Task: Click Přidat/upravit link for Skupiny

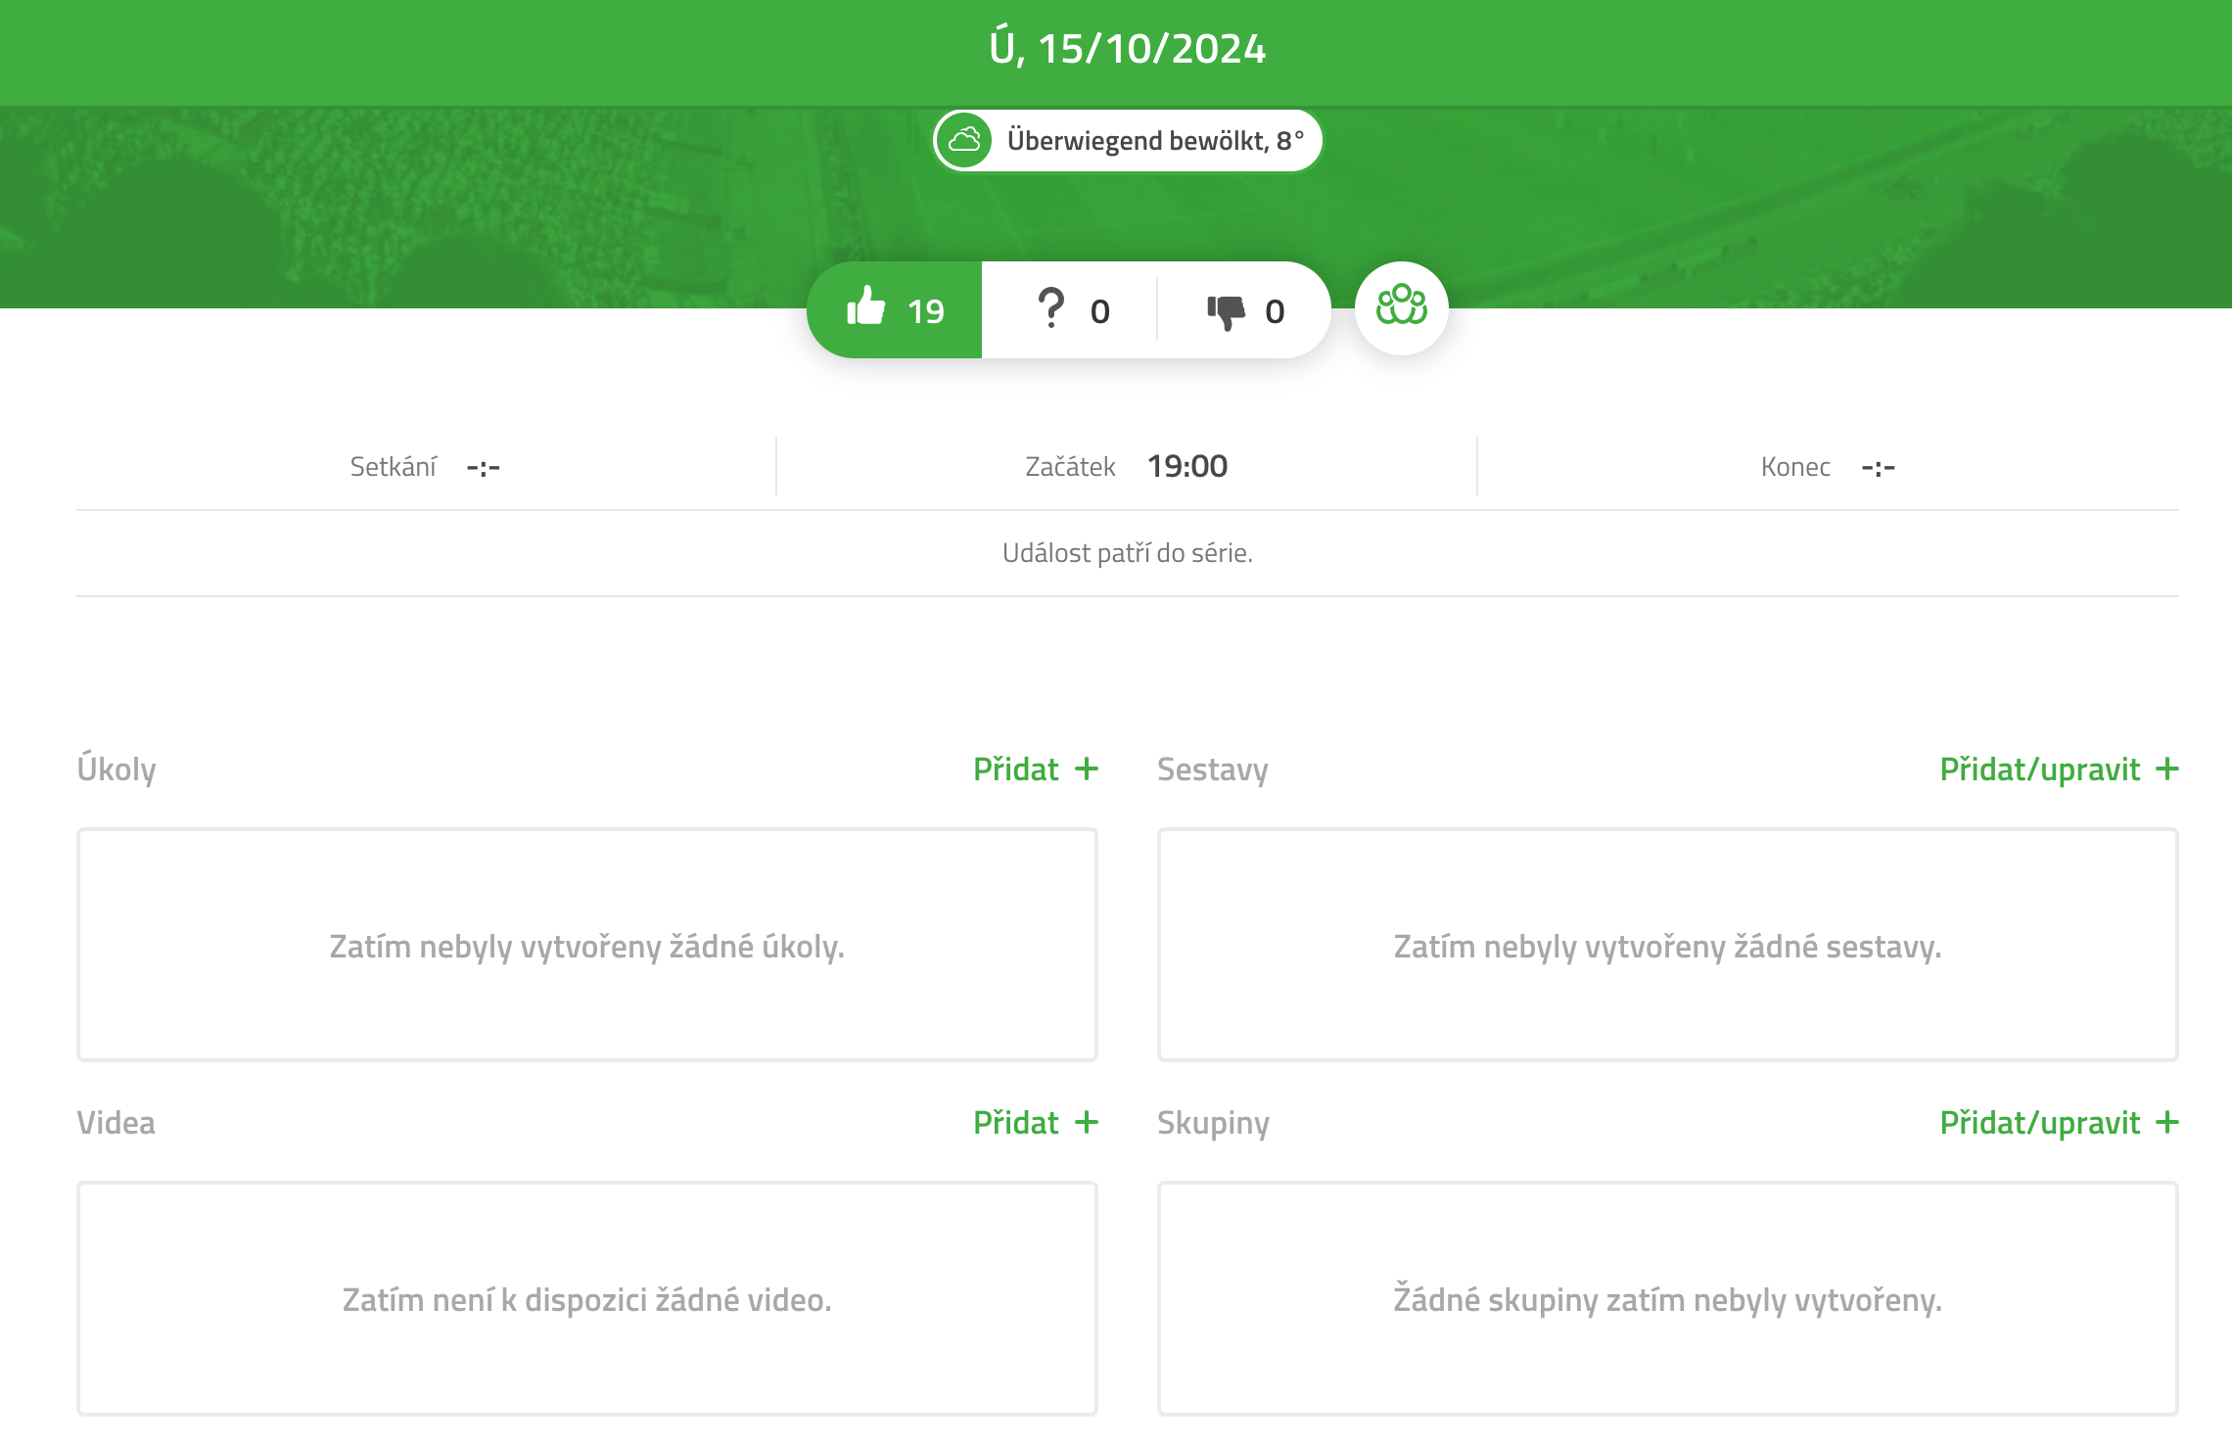Action: point(2040,1123)
